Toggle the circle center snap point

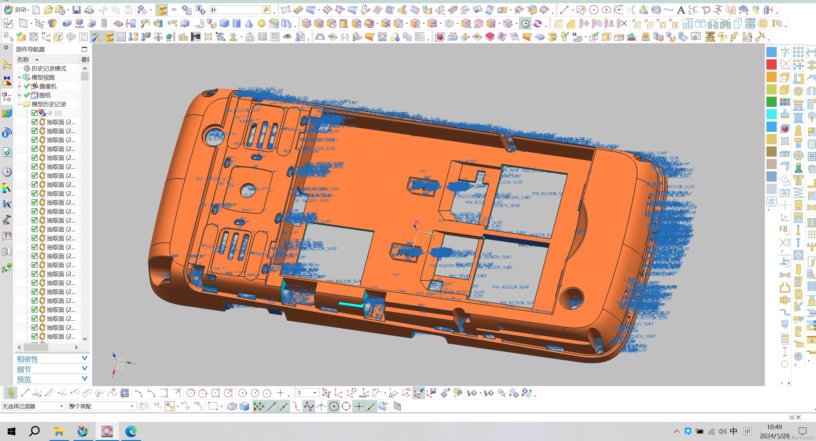(x=334, y=406)
